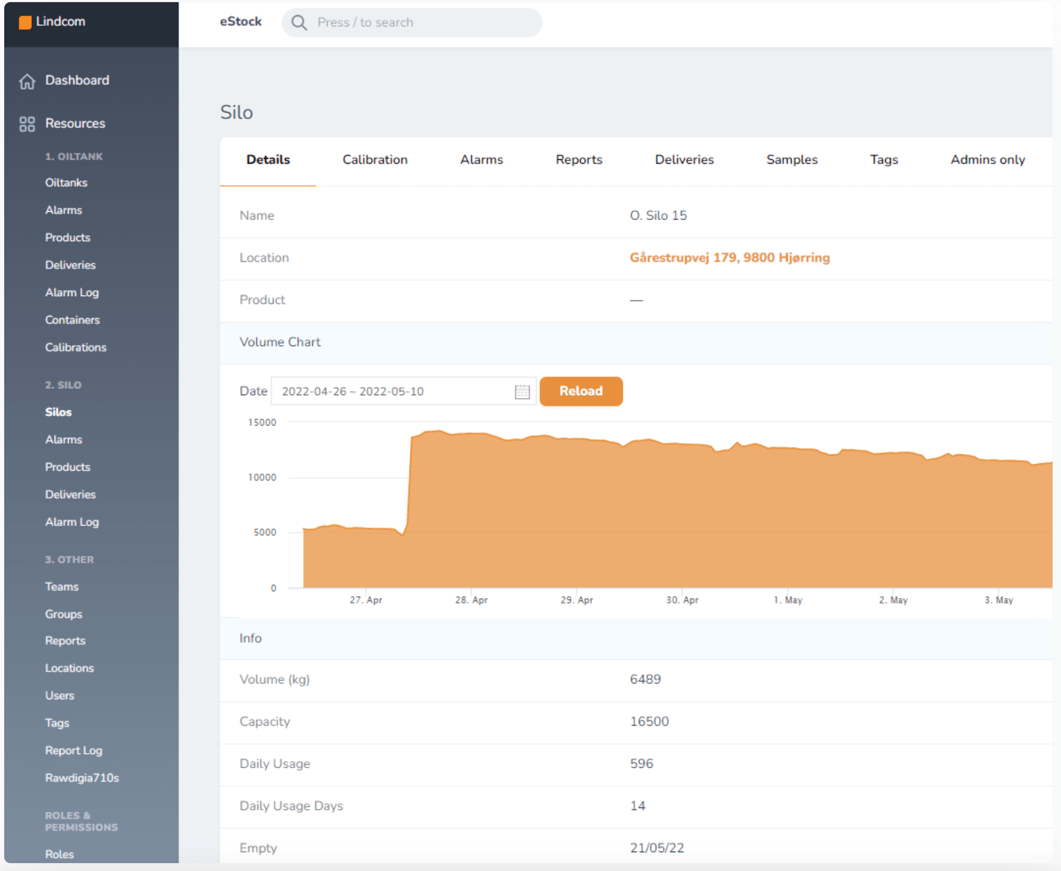Click the search magnifier icon

coord(299,23)
